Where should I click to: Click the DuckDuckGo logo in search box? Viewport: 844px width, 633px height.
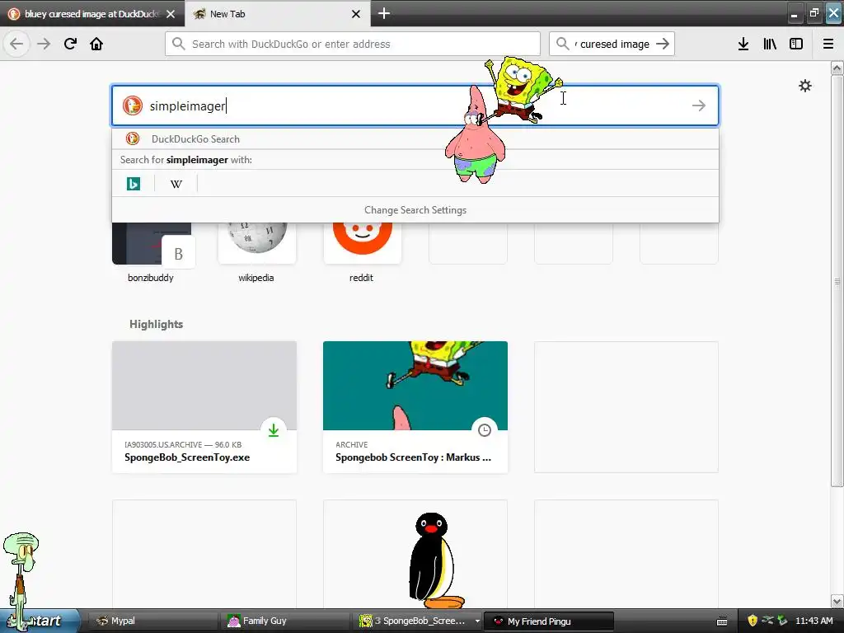133,105
